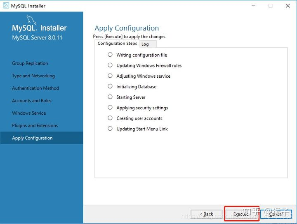
Task: Click the Back button
Action: click(x=207, y=215)
